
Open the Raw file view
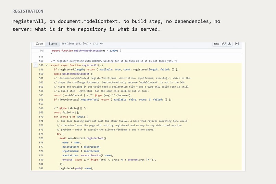[216, 44]
